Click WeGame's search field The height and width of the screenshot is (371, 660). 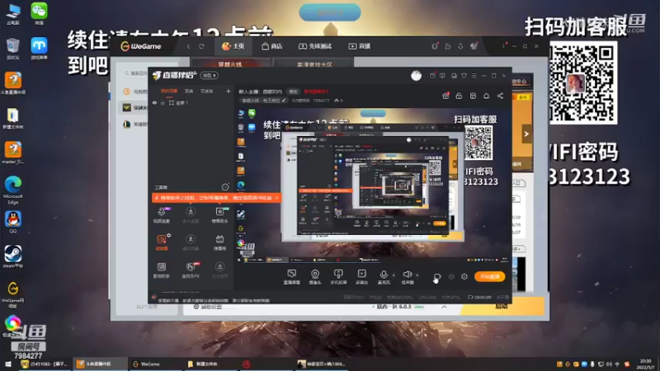tap(135, 73)
